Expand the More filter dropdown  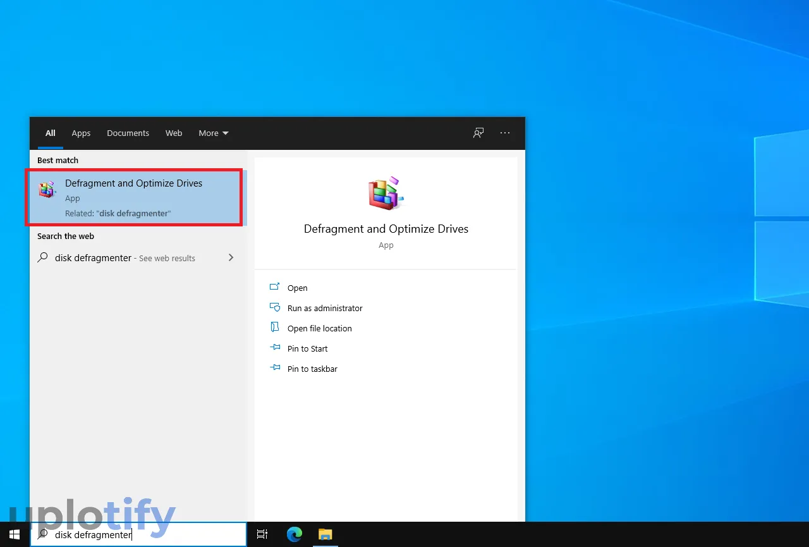click(214, 133)
